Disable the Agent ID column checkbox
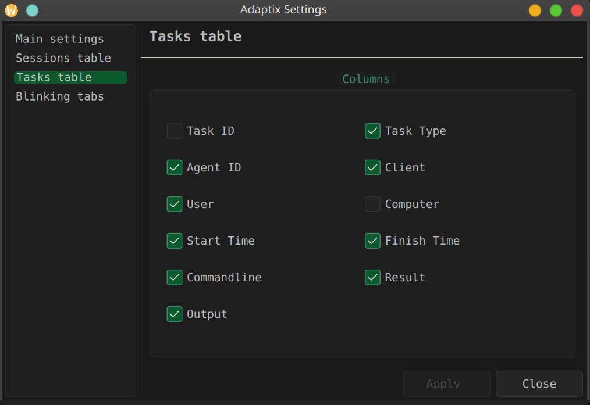This screenshot has height=405, width=590. click(175, 167)
